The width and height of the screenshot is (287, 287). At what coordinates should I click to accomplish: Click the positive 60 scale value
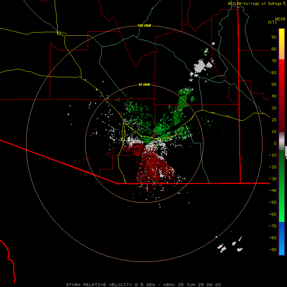coord(274,73)
